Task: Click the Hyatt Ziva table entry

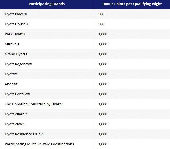Action: click(15, 124)
